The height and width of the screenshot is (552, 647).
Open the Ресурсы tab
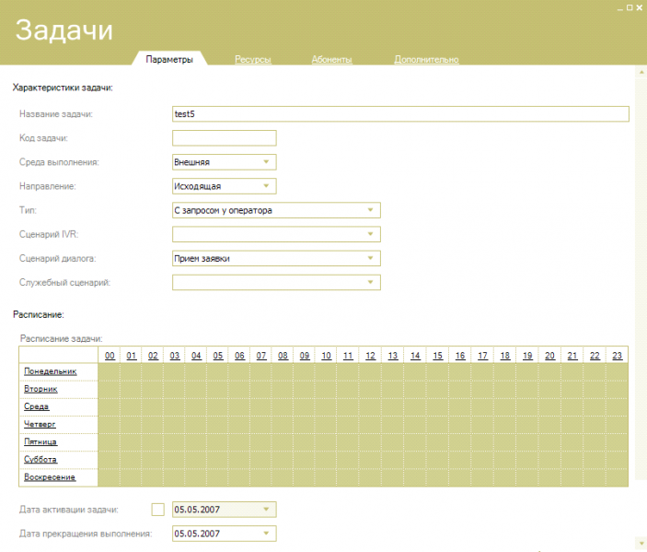pos(253,60)
